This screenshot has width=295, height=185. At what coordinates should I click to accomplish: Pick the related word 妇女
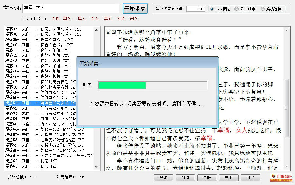pos(134,19)
